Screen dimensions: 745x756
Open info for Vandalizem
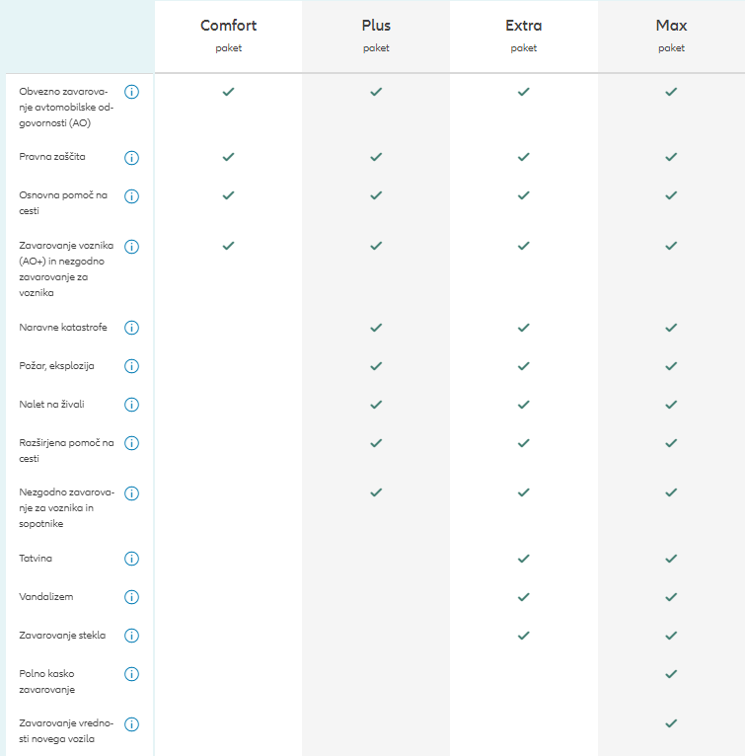pyautogui.click(x=131, y=597)
